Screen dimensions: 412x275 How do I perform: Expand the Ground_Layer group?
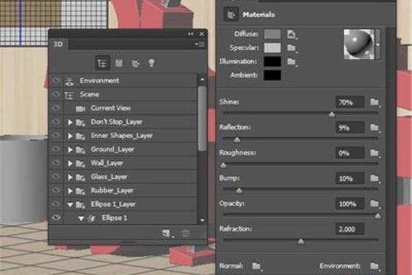[x=70, y=149]
